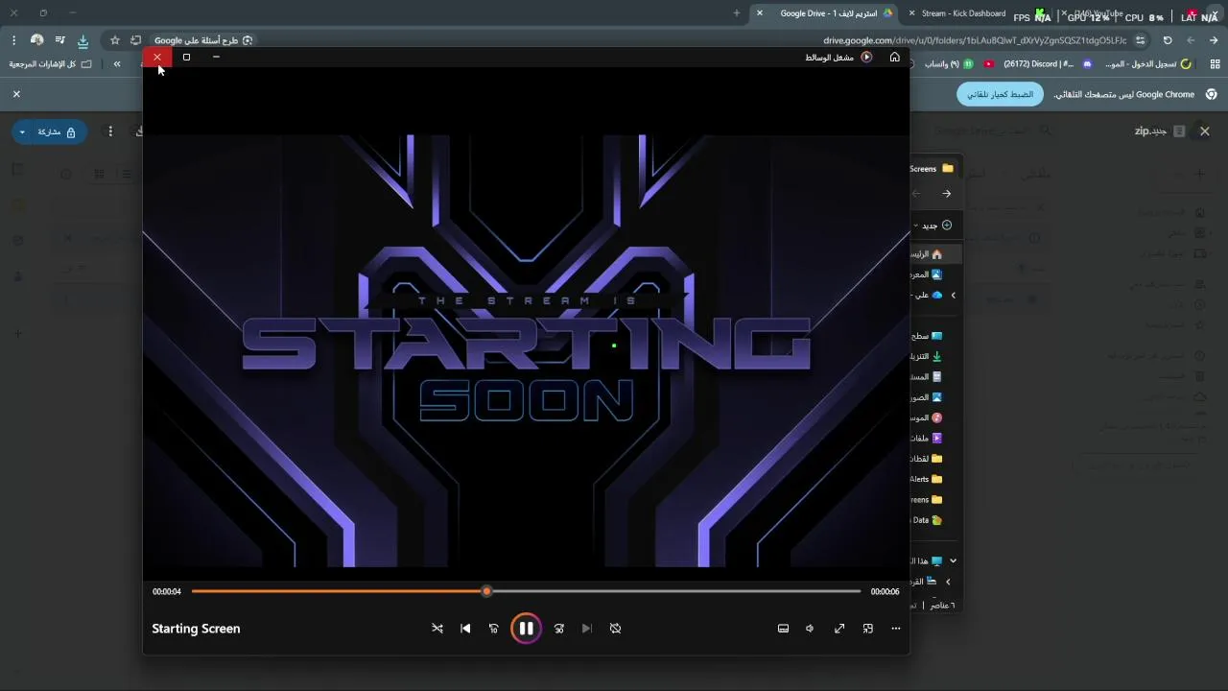1228x691 pixels.
Task: Click Screens folder tab in File Explorer
Action: point(932,169)
